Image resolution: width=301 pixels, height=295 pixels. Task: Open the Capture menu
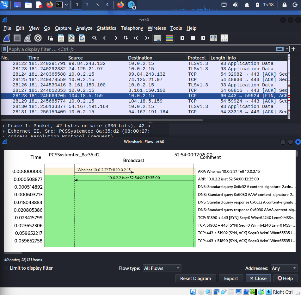point(63,28)
